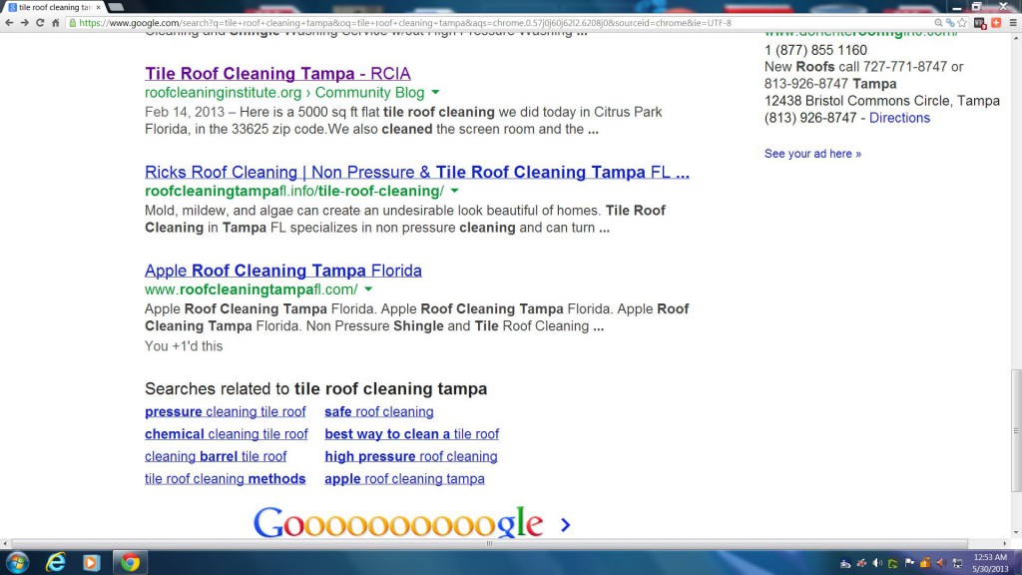Launch Internet Explorer from taskbar
Image resolution: width=1022 pixels, height=575 pixels.
56,562
